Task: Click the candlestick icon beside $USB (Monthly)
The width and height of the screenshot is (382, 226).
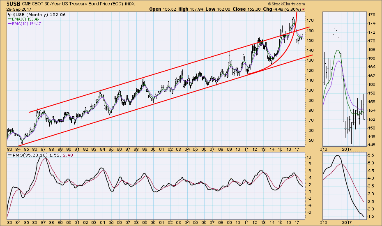Action: [10, 14]
